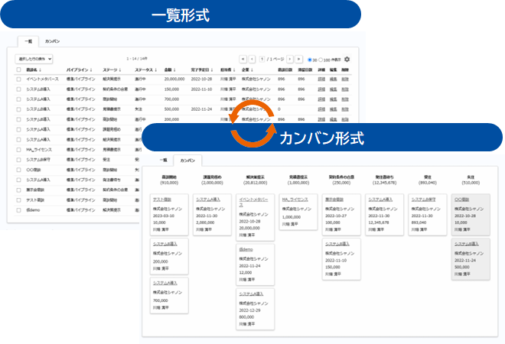Screen dimensions: 505x344
Task: Select the 30 items per page radio
Action: tap(310, 60)
